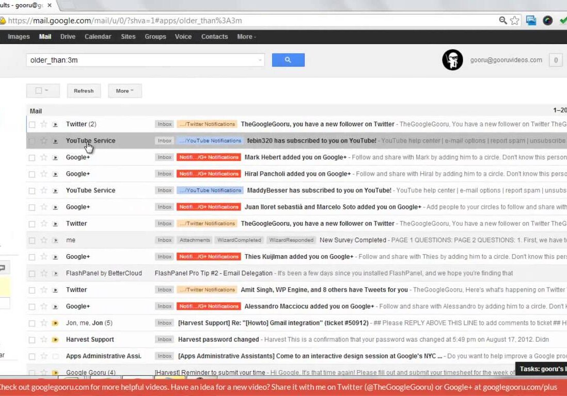567x396 pixels.
Task: Star the FlashPanel by BetterCloud email
Action: [44, 273]
